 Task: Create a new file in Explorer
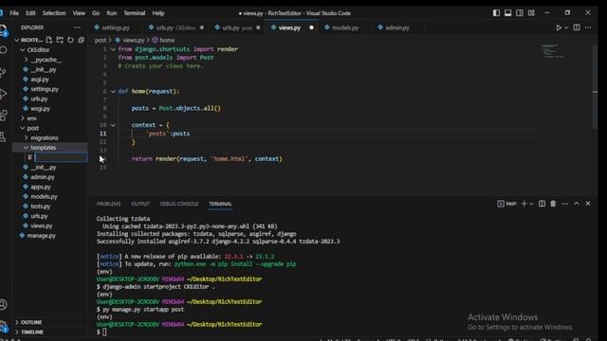(48, 40)
